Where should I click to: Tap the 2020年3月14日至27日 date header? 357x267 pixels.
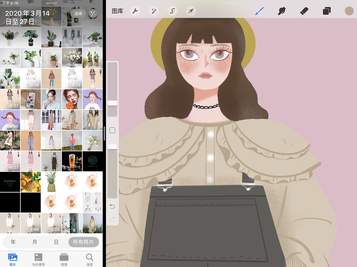pos(27,17)
